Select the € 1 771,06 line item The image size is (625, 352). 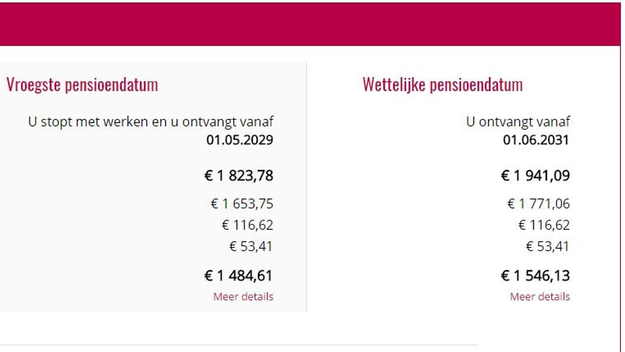pos(539,204)
